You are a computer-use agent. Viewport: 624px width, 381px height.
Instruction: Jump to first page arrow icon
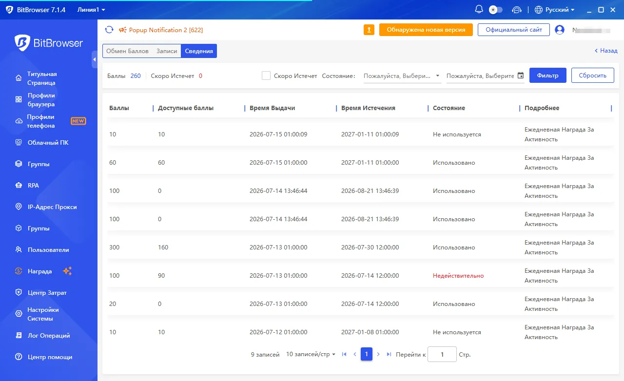pyautogui.click(x=344, y=354)
